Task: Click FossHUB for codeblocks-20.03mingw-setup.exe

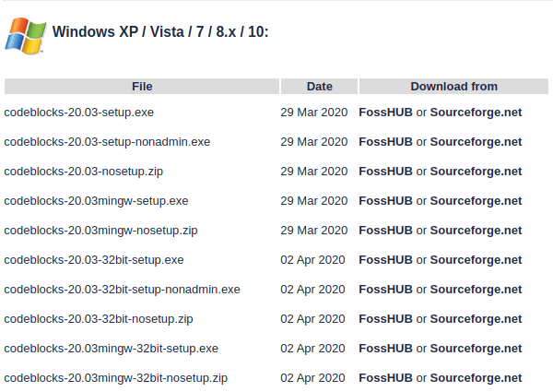Action: click(x=385, y=201)
